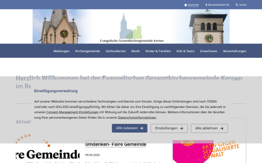The image size is (262, 163).
Task: Click arrow icon in Einstellungen button
Action: click(x=182, y=128)
